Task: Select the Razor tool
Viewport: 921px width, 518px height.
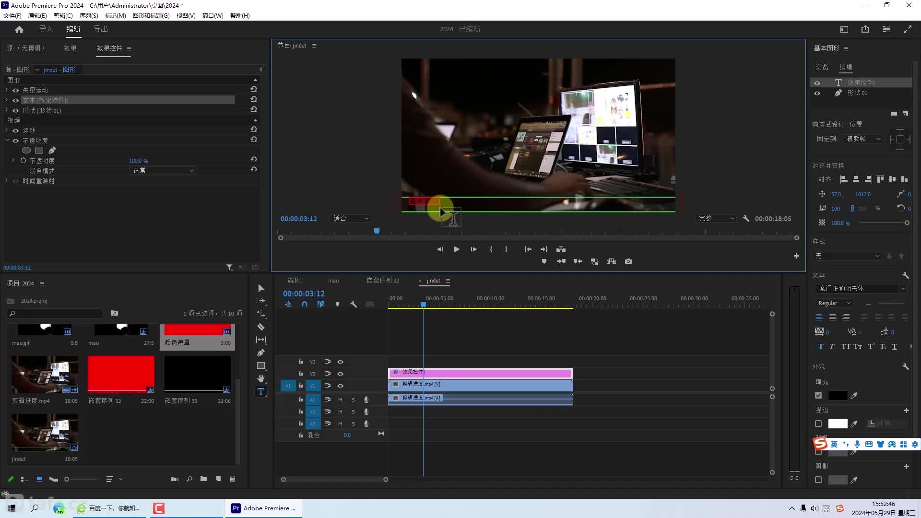Action: pyautogui.click(x=261, y=327)
